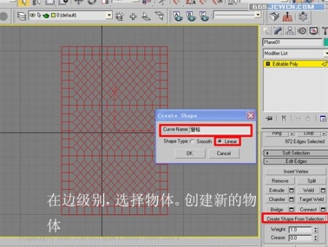Click the Curve Name input field
The width and height of the screenshot is (328, 247).
(220, 129)
